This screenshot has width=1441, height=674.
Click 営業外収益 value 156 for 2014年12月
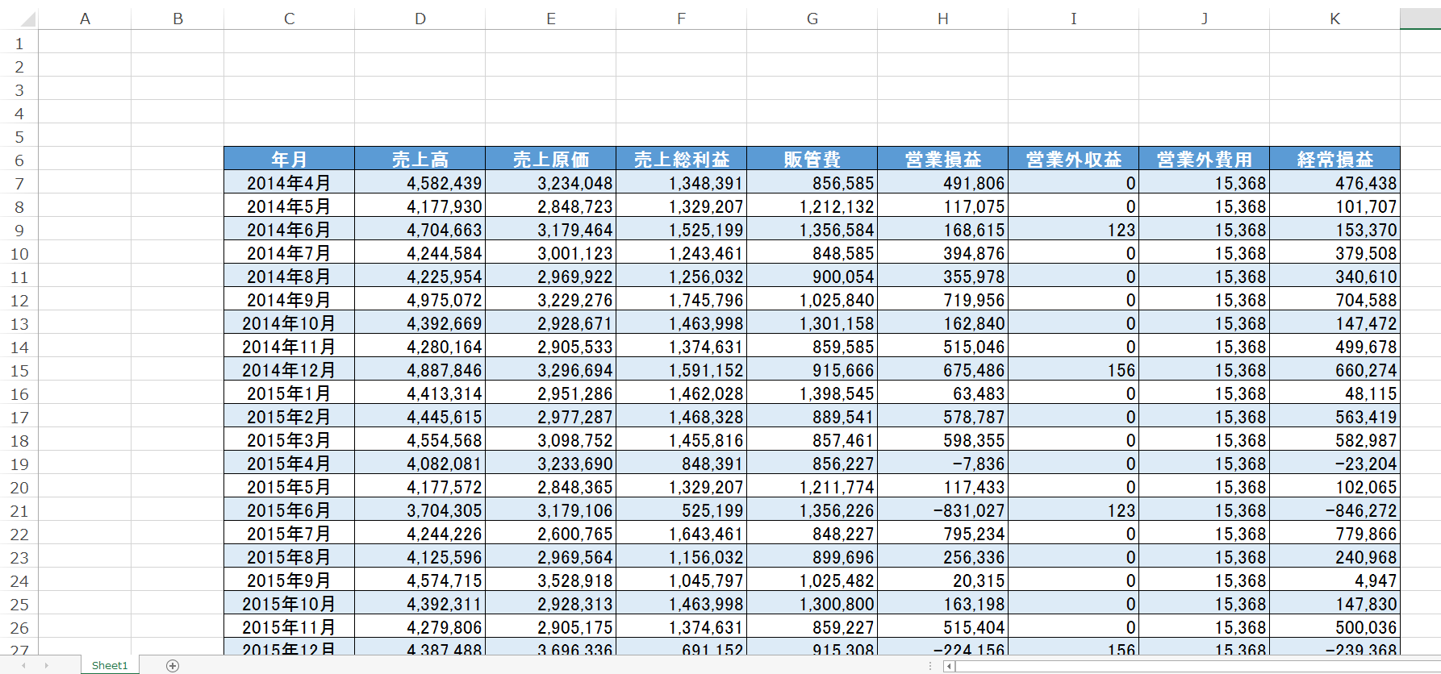1073,370
